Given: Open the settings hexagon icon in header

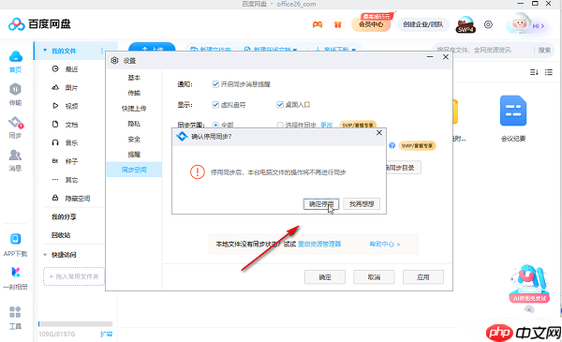Looking at the screenshot, I should [x=488, y=24].
